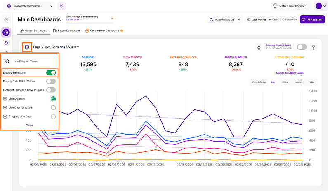
Task: Click the Monthly Page Views Remaining progress bar
Action: (x=90, y=18)
